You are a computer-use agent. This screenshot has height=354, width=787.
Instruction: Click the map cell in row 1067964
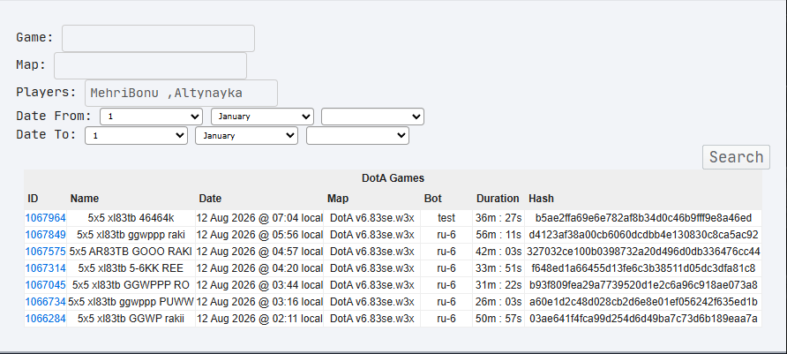tap(372, 218)
